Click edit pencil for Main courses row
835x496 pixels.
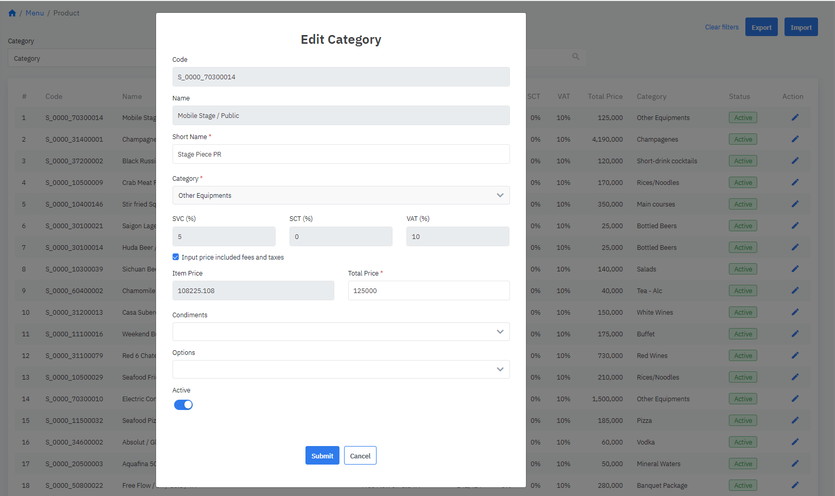pyautogui.click(x=795, y=204)
